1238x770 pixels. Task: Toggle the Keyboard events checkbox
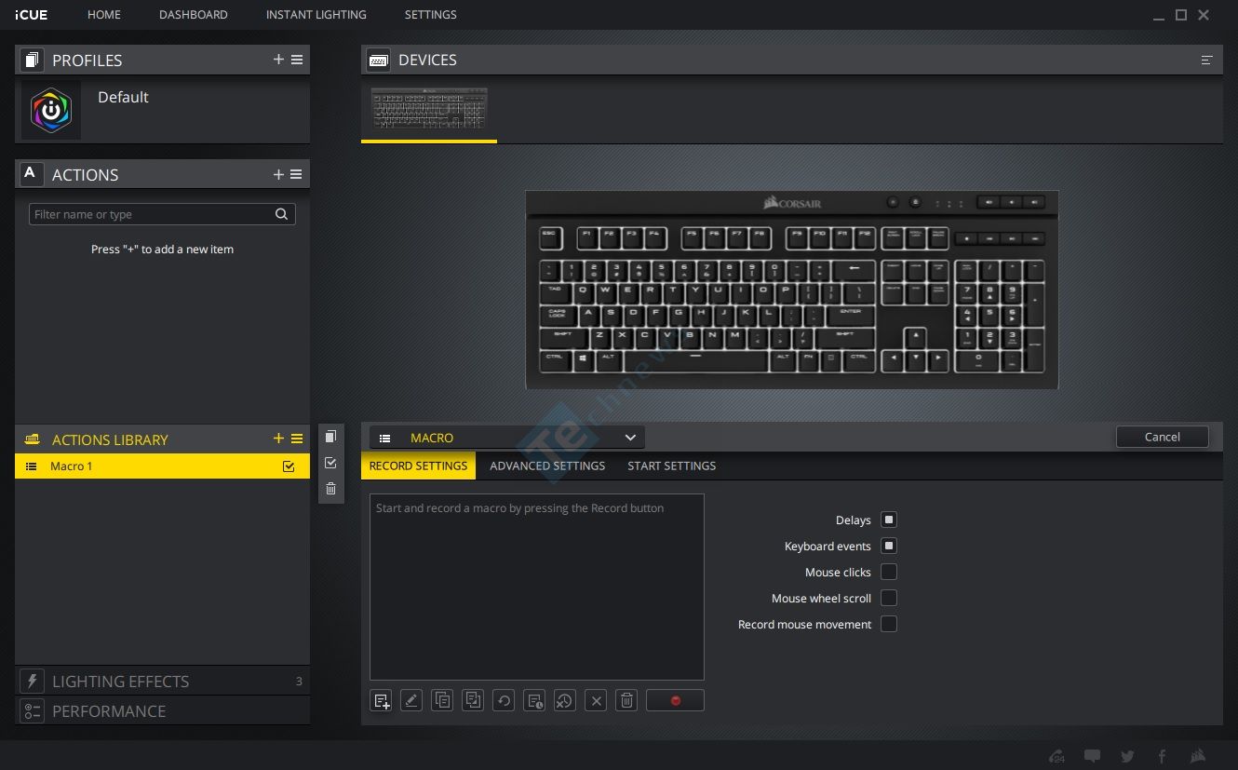coord(889,546)
